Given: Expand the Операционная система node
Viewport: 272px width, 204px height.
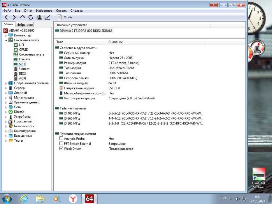Looking at the screenshot, I should 6,83.
